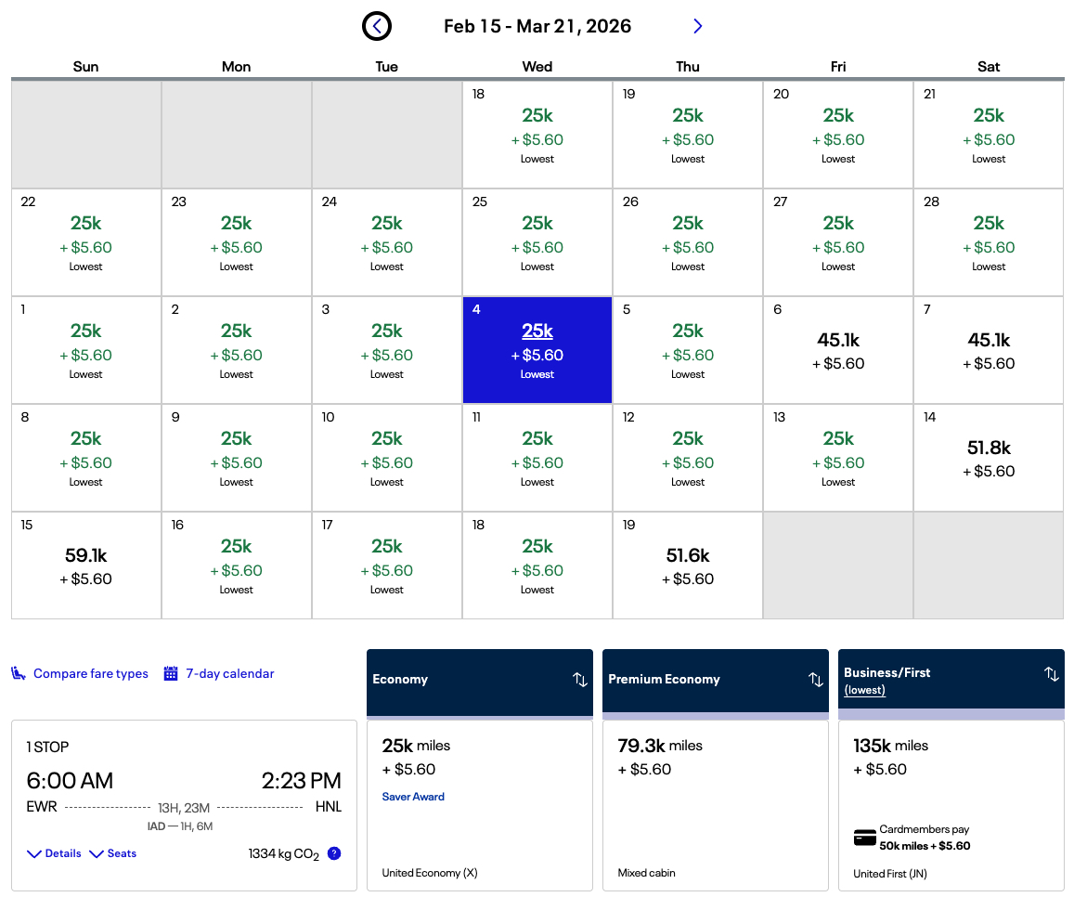Go to the previous month range arrow

(x=376, y=26)
